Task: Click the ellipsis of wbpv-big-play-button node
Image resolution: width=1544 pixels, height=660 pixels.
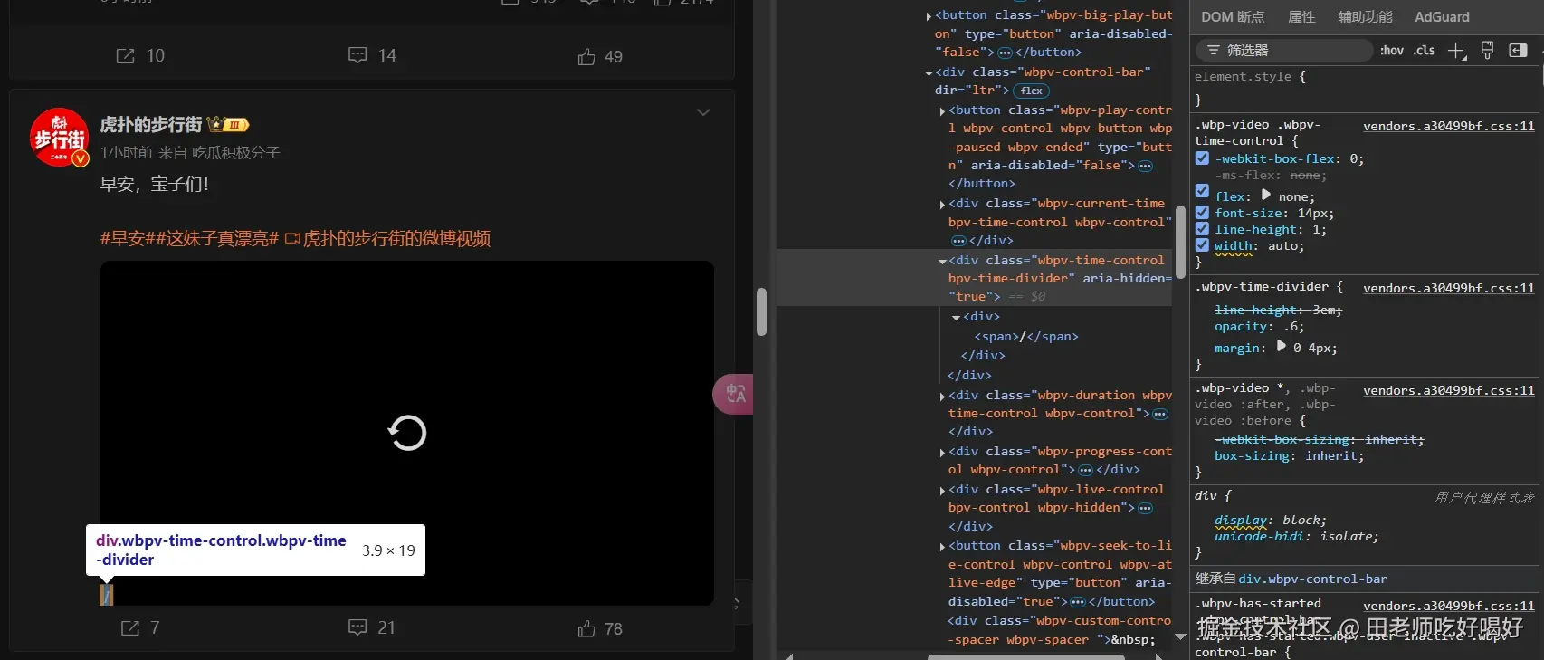Action: (1005, 53)
